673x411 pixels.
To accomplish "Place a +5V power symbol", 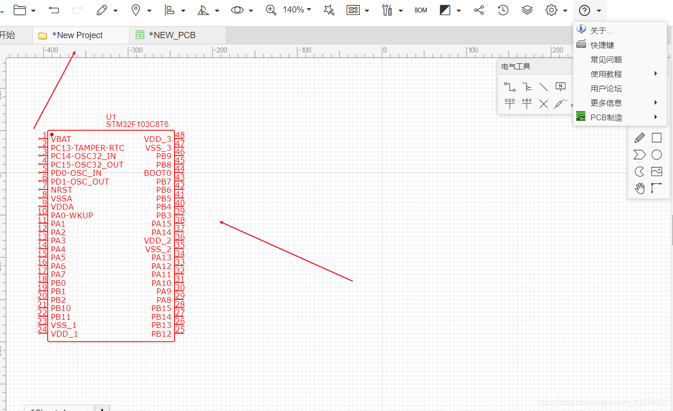I will point(527,103).
